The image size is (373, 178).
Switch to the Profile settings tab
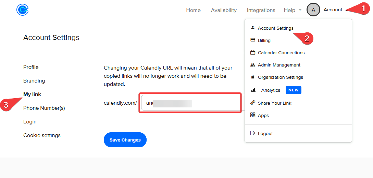tap(31, 67)
